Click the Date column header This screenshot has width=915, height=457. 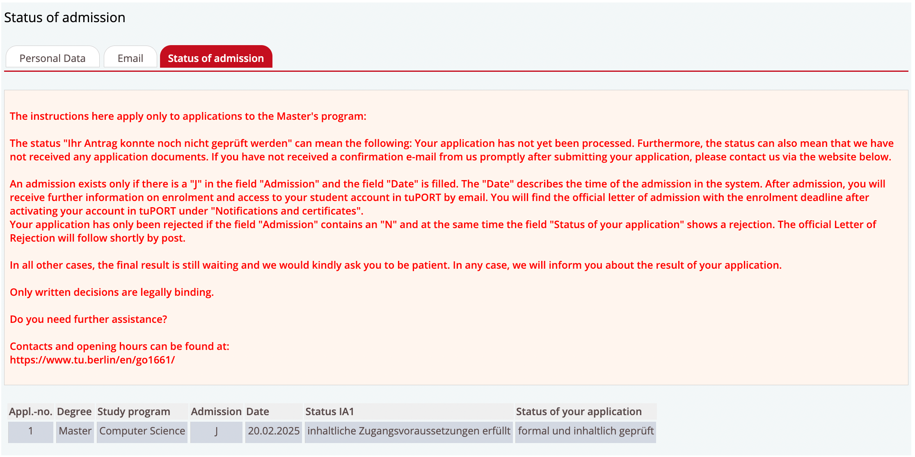(x=274, y=411)
